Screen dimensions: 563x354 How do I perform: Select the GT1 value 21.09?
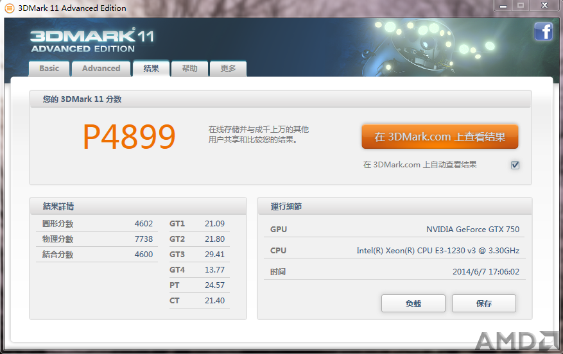click(214, 224)
